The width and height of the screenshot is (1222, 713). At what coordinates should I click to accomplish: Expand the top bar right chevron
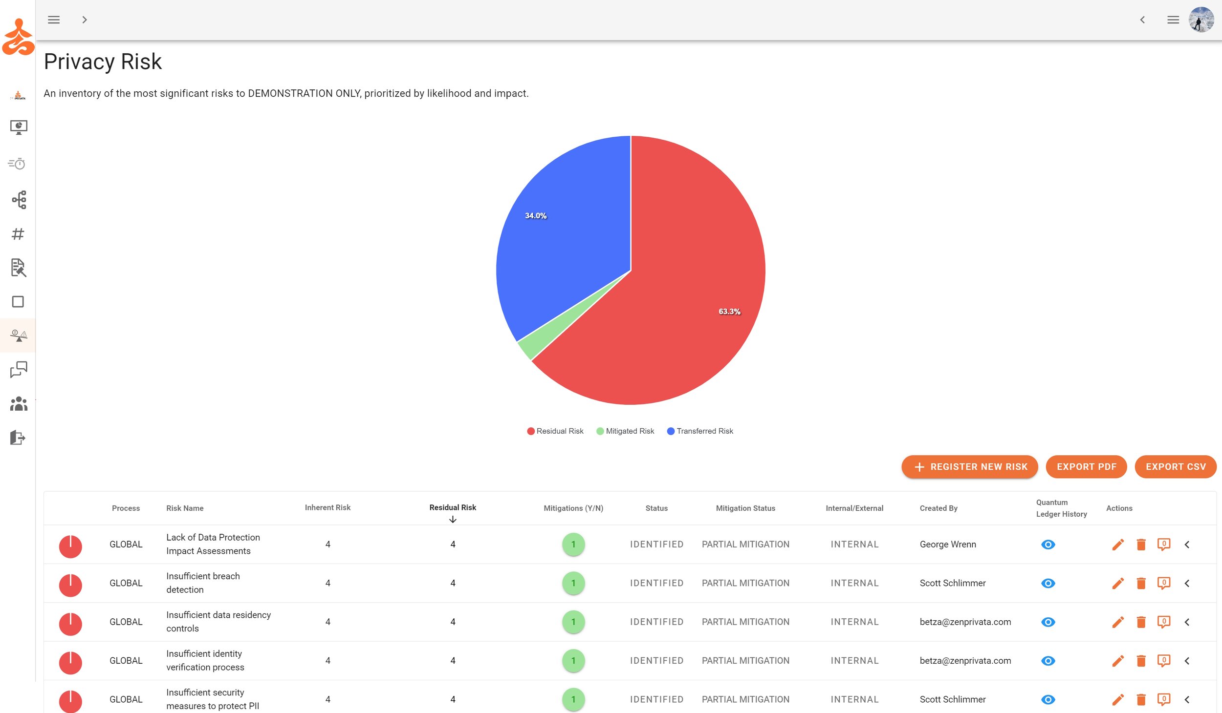pos(85,20)
